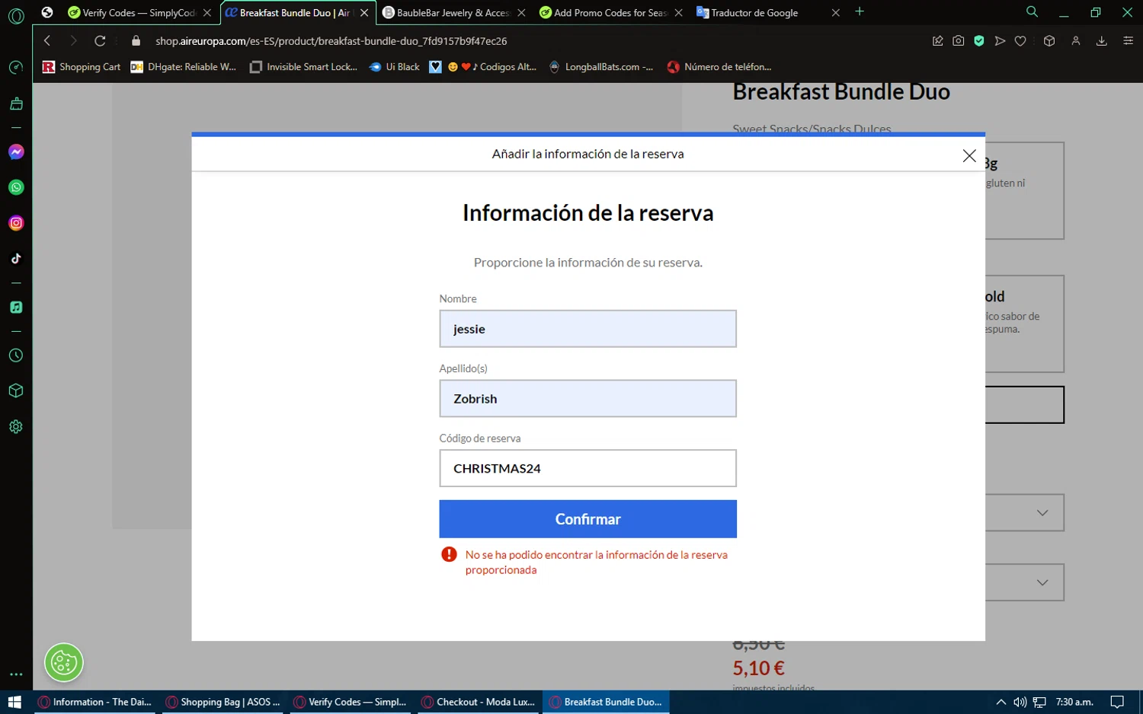This screenshot has width=1143, height=714.
Task: Click the Breakfast Bundle Duo heading
Action: 841,92
